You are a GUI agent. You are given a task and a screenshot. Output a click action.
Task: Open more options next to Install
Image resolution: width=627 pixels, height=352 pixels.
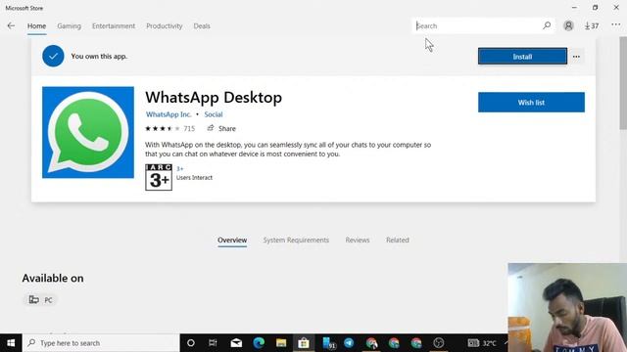576,57
